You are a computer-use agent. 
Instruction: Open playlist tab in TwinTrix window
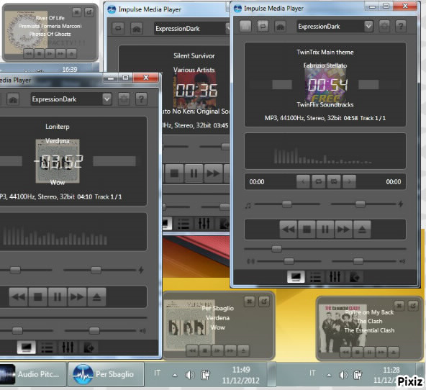[315, 277]
